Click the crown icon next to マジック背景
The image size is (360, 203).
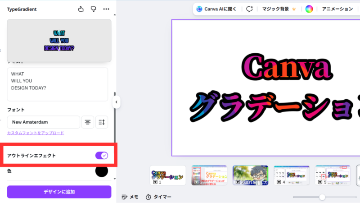pyautogui.click(x=294, y=9)
